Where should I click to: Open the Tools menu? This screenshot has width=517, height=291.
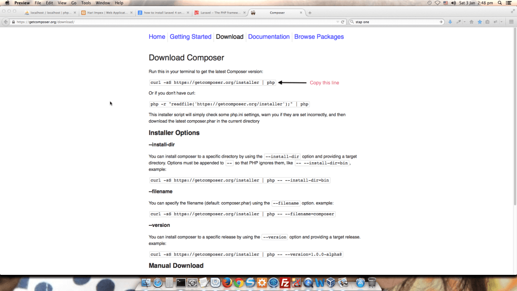point(86,3)
